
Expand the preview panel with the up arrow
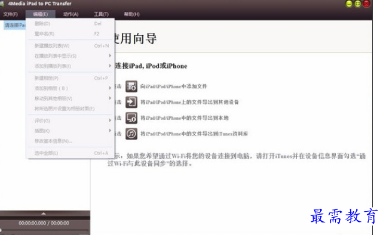click(x=44, y=214)
